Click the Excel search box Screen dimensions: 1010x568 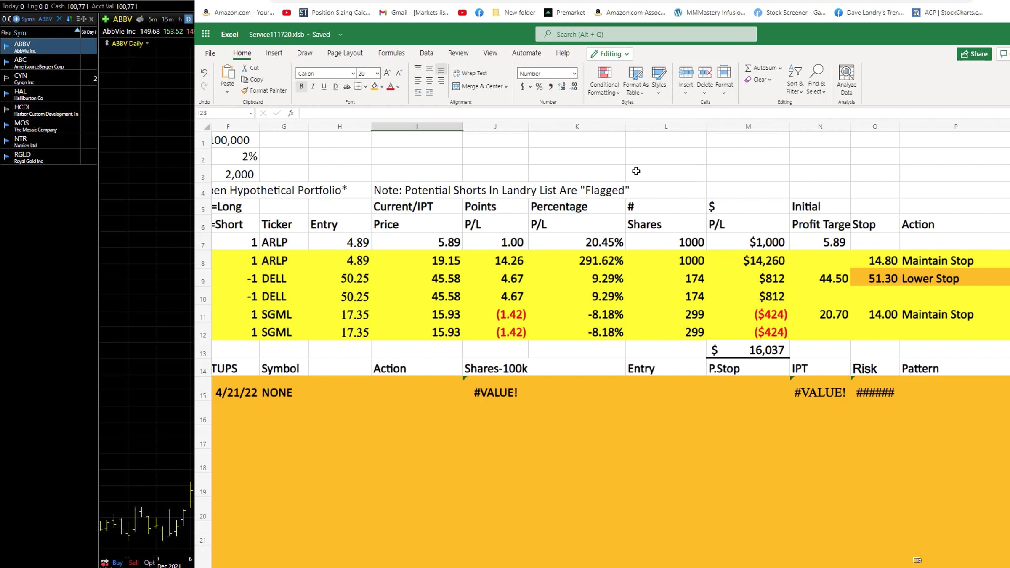[646, 34]
